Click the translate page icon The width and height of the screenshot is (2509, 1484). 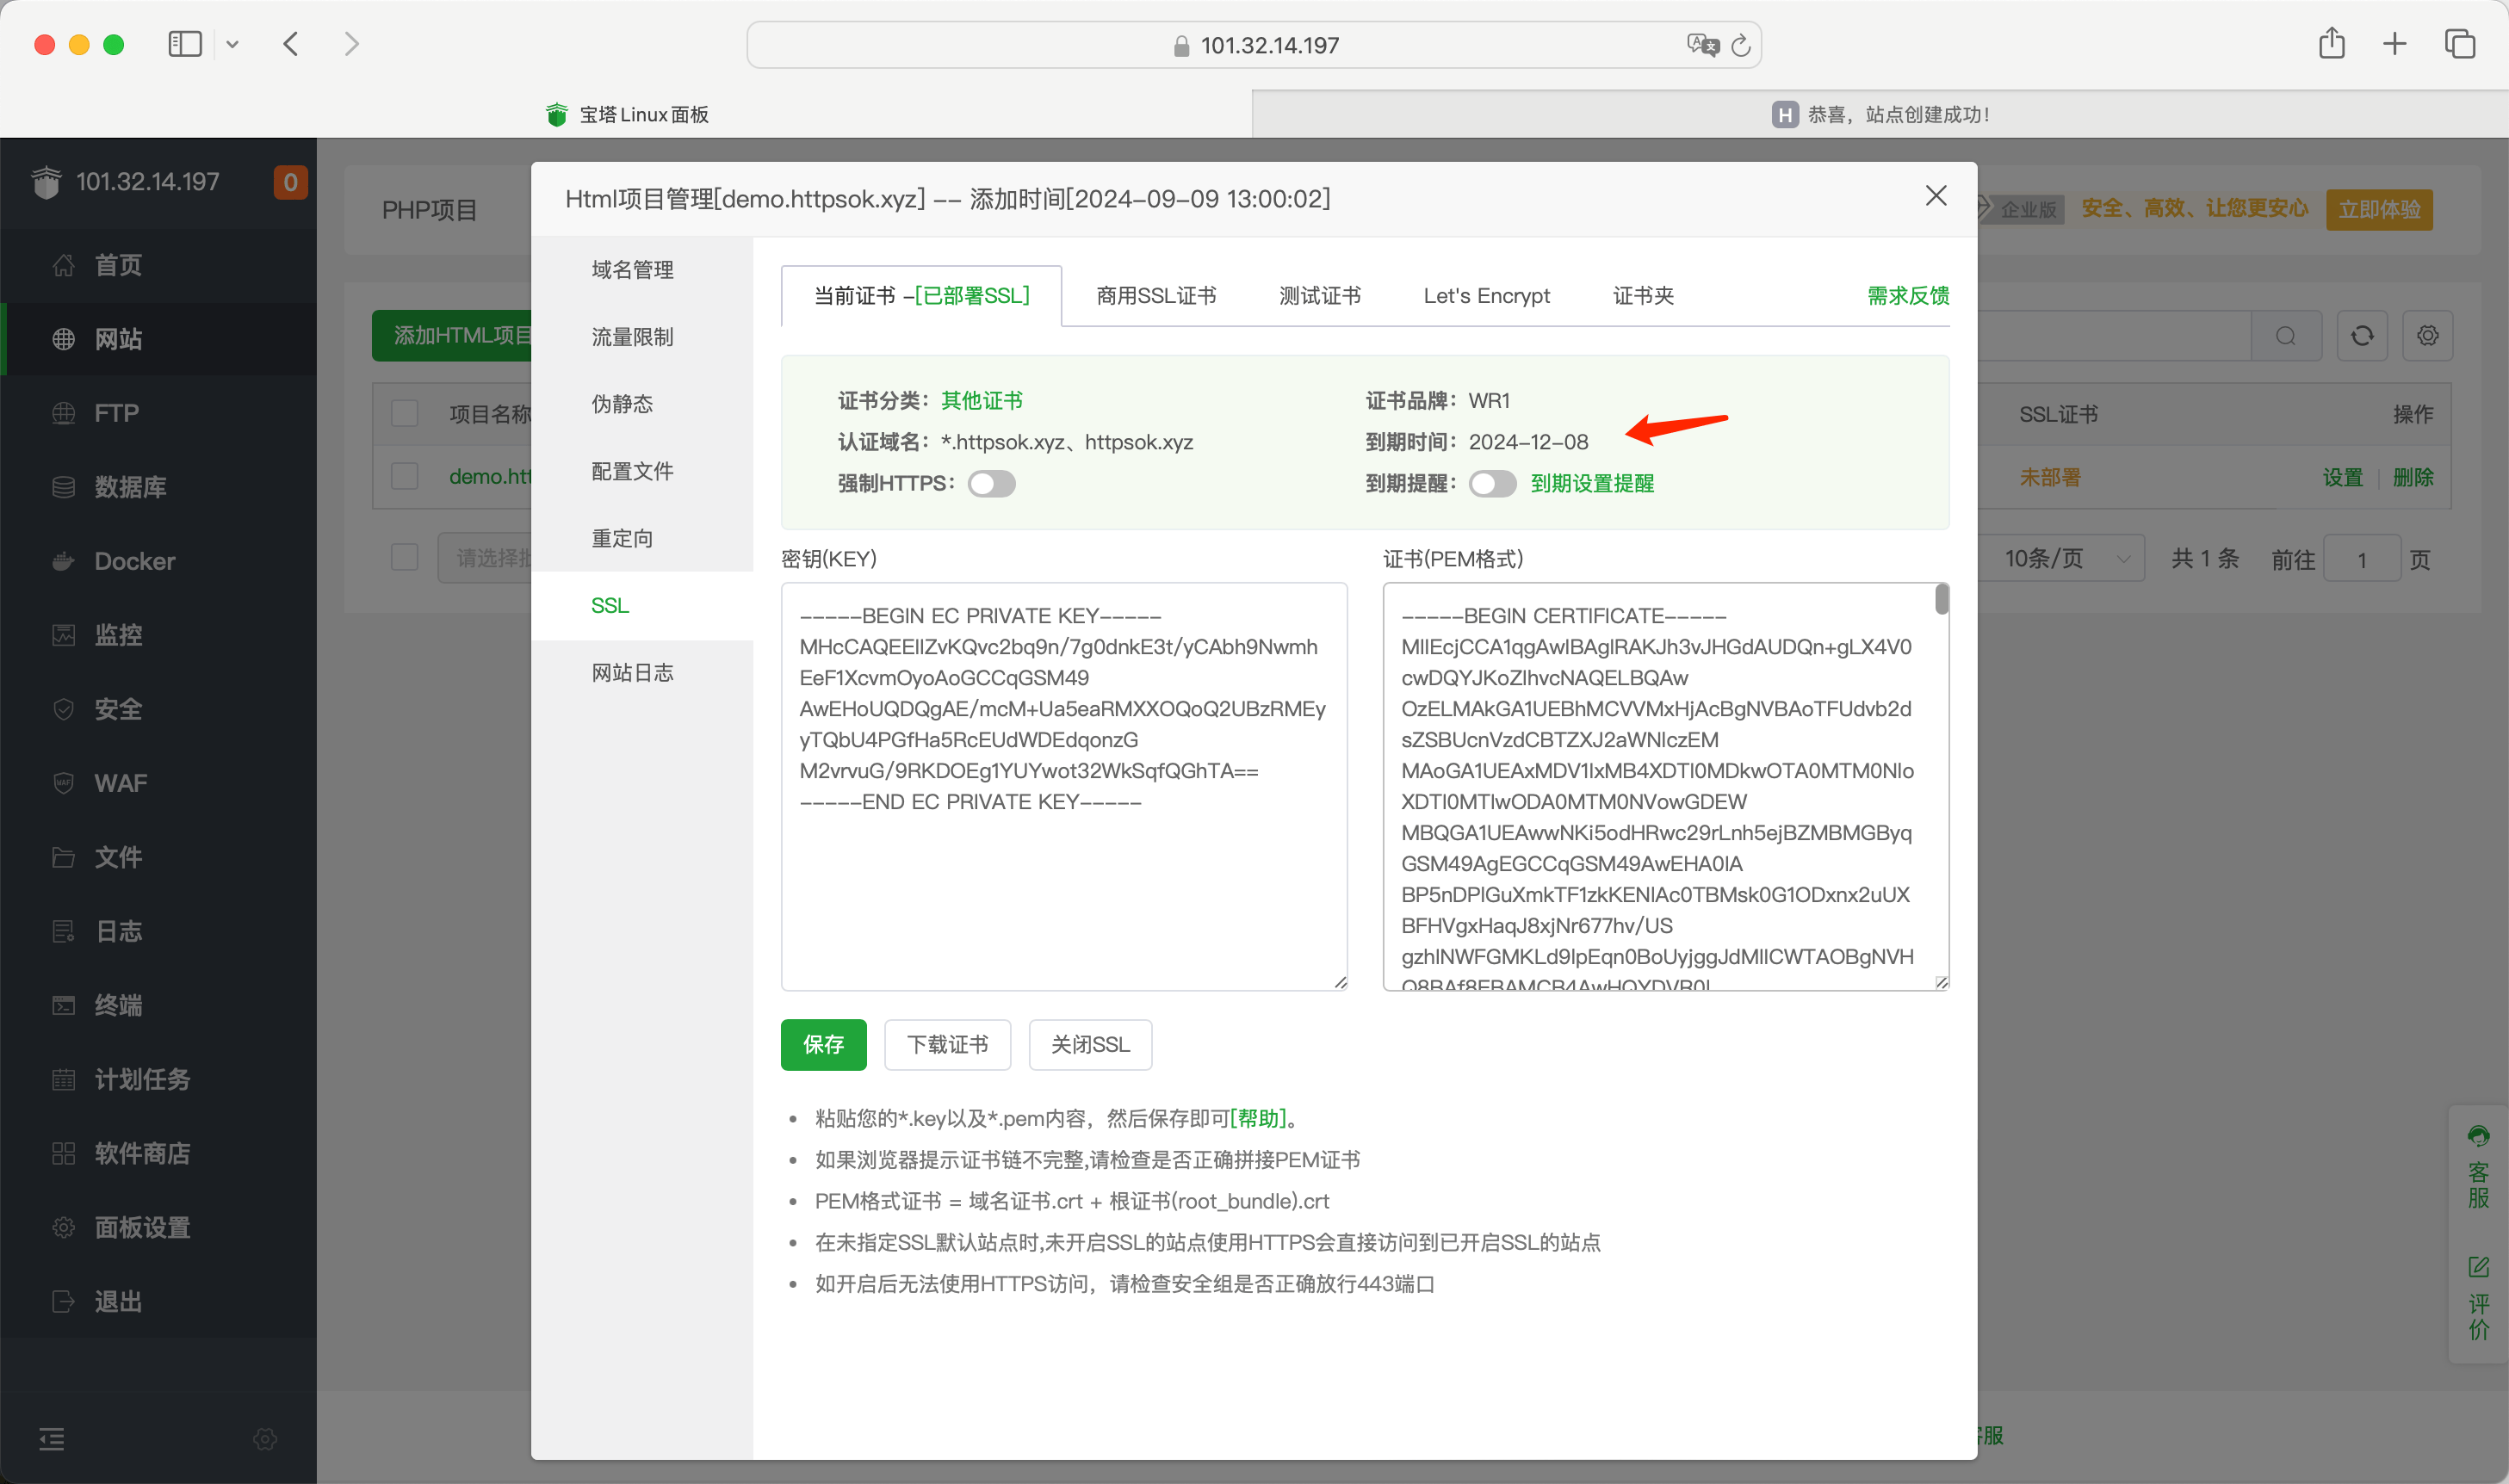click(x=1701, y=45)
